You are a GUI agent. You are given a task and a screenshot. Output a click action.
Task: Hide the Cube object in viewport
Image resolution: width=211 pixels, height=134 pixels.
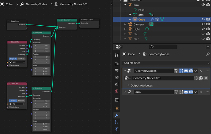pos(203,19)
